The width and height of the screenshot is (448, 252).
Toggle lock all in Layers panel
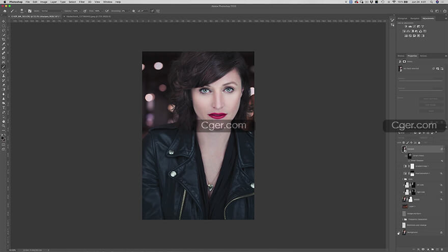click(x=419, y=143)
